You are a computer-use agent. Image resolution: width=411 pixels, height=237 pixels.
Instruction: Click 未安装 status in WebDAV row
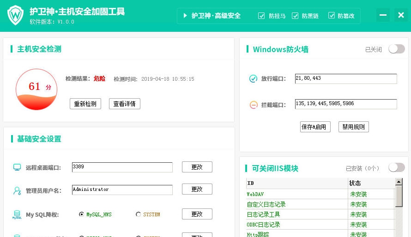coord(358,195)
